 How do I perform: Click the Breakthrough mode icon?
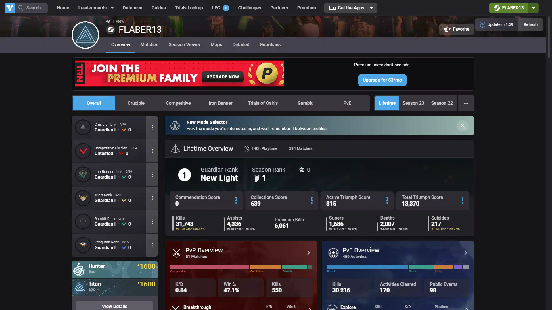(x=175, y=307)
